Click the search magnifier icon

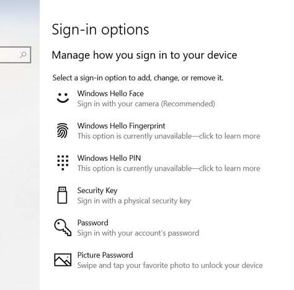pyautogui.click(x=23, y=55)
